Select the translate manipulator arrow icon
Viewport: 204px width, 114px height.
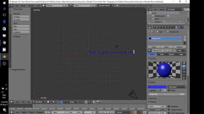click(62, 102)
